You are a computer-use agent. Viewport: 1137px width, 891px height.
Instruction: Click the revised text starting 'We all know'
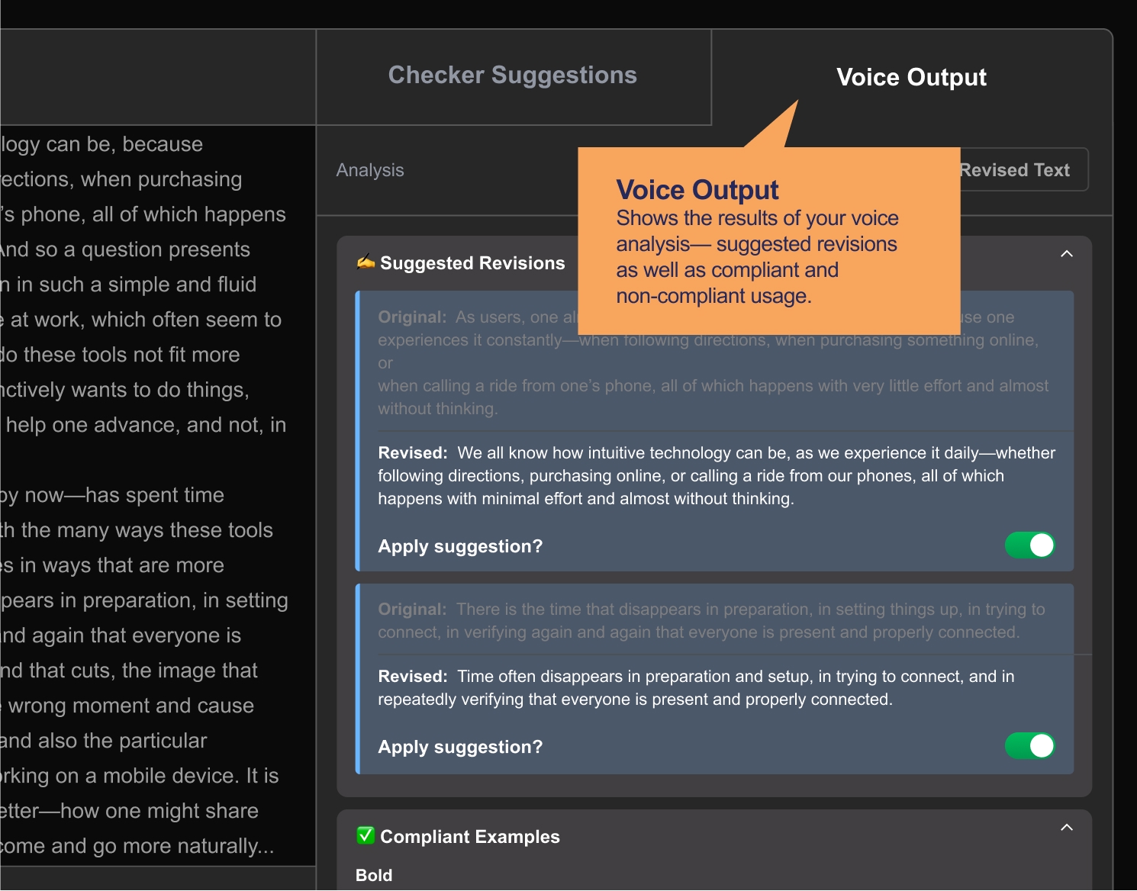716,476
